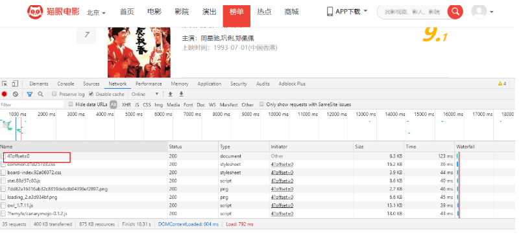Go to the 首页 nav tab
The height and width of the screenshot is (250, 532).
click(127, 12)
